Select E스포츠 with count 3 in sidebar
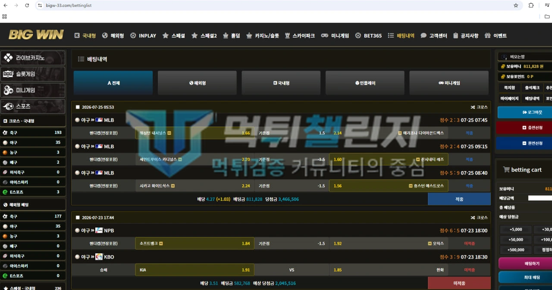The image size is (552, 290). pyautogui.click(x=33, y=192)
